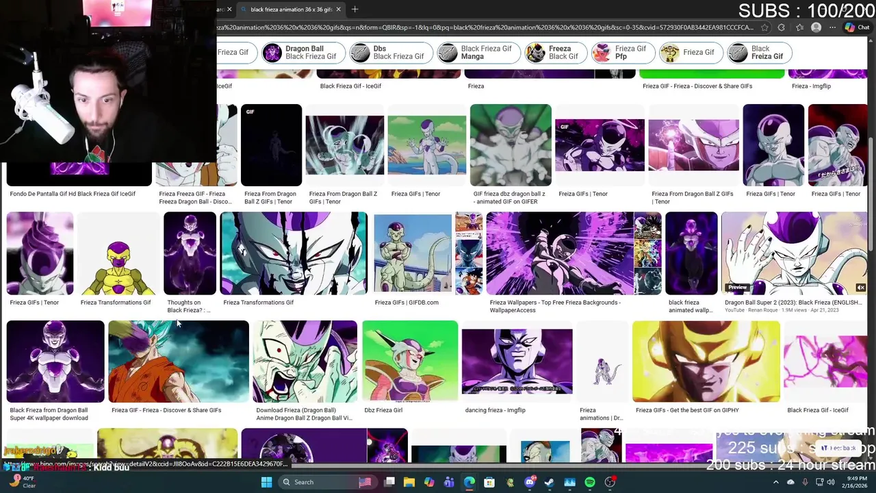Open Frieza GIF - Discover & Share GIFs (top)
This screenshot has height=493, width=876.
(697, 86)
